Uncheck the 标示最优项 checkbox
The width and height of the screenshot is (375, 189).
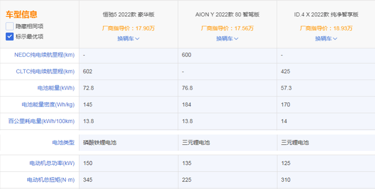[x=10, y=36]
